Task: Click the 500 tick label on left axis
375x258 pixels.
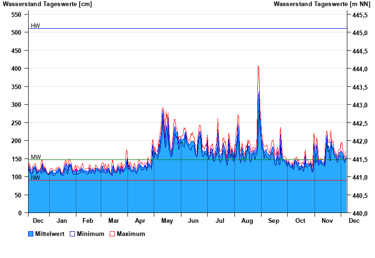Action: click(16, 32)
